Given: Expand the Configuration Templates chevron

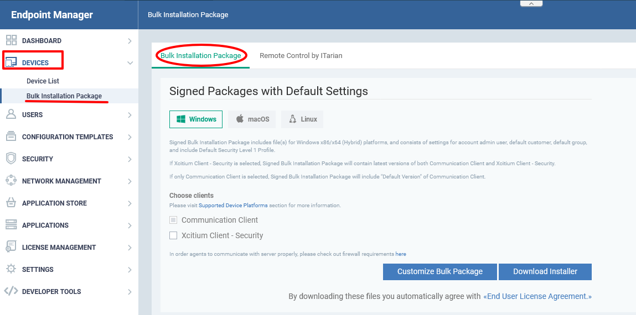Looking at the screenshot, I should tap(130, 137).
